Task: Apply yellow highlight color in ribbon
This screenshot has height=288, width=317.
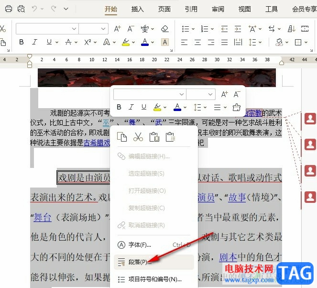Action: click(x=126, y=42)
